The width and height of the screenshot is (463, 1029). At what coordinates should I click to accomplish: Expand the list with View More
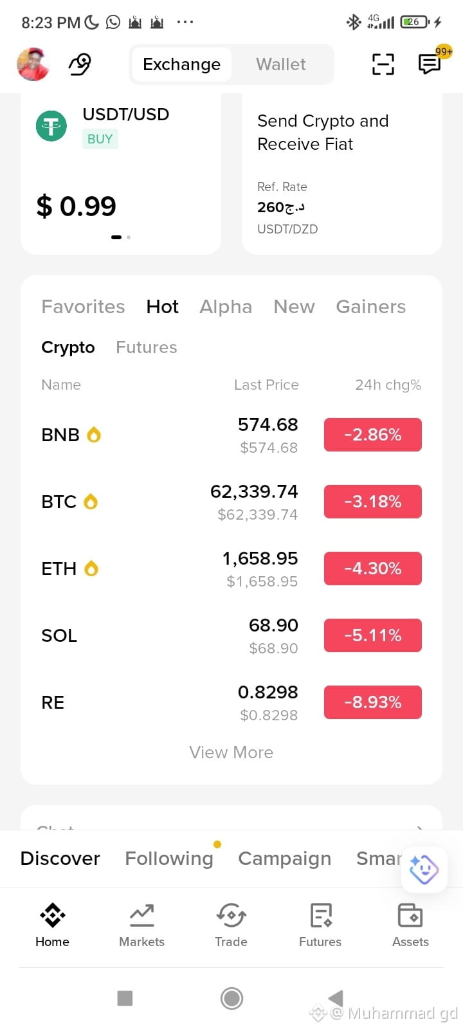point(232,752)
